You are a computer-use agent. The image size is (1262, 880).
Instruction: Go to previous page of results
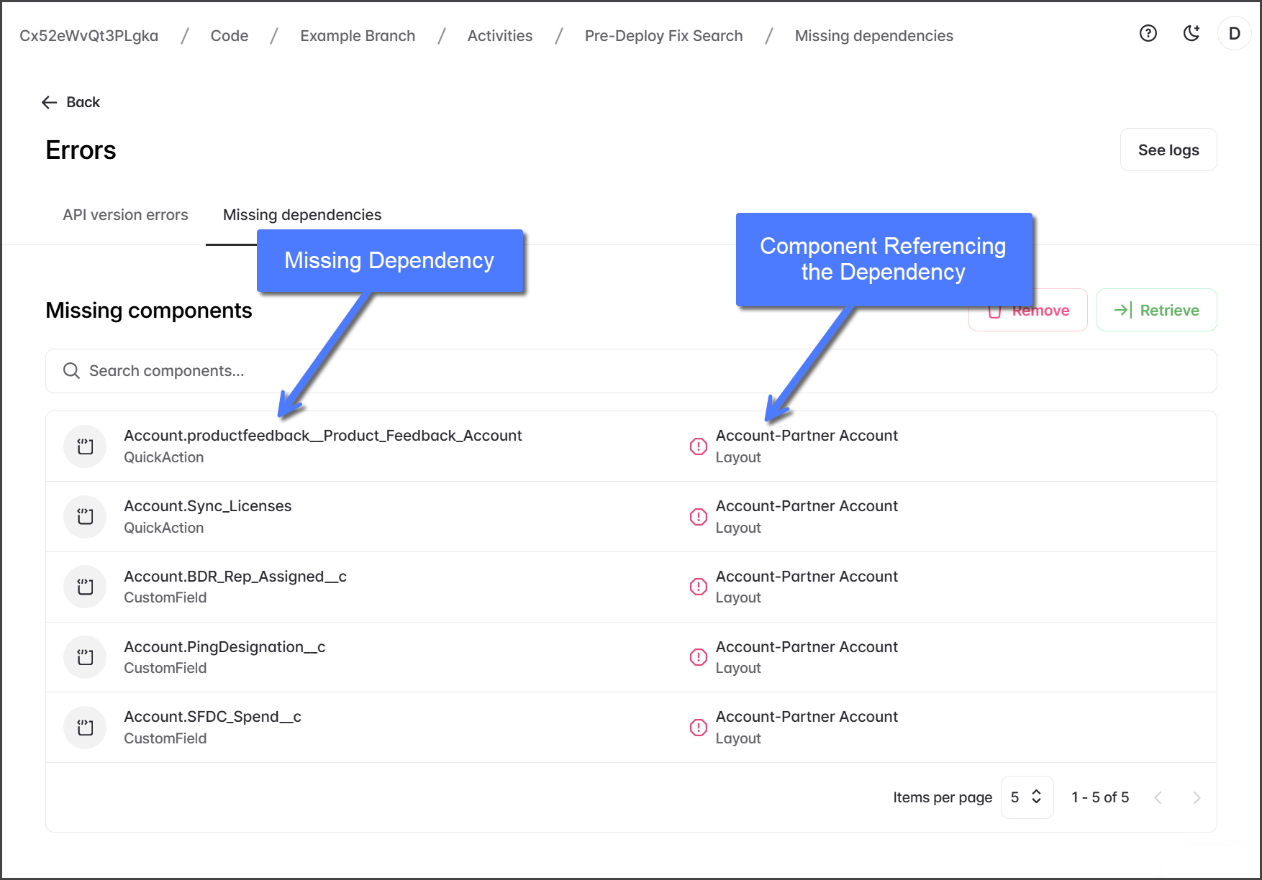pos(1158,797)
